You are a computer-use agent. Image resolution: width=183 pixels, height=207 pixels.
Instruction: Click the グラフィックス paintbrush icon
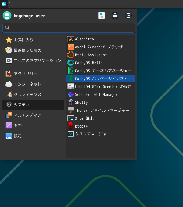point(9,94)
